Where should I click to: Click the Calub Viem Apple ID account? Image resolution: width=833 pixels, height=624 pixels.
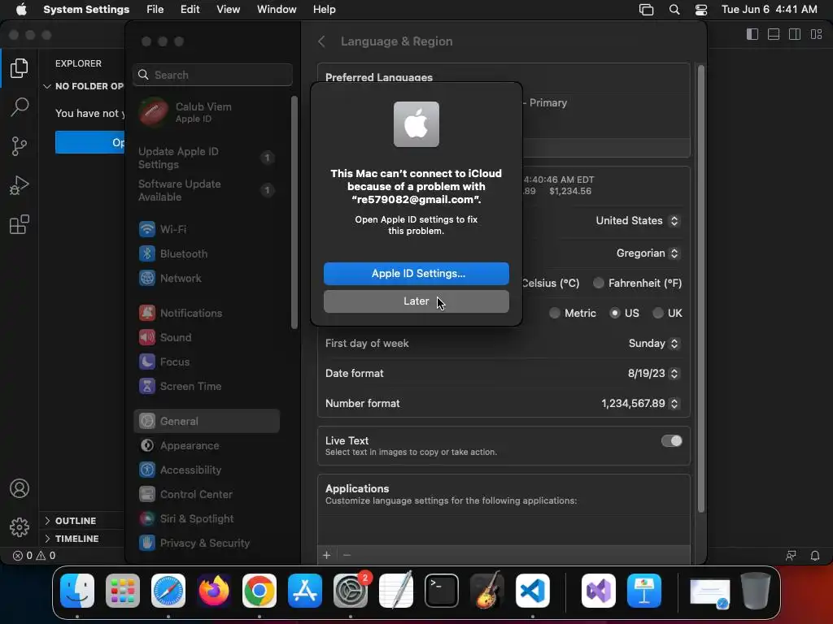(207, 112)
